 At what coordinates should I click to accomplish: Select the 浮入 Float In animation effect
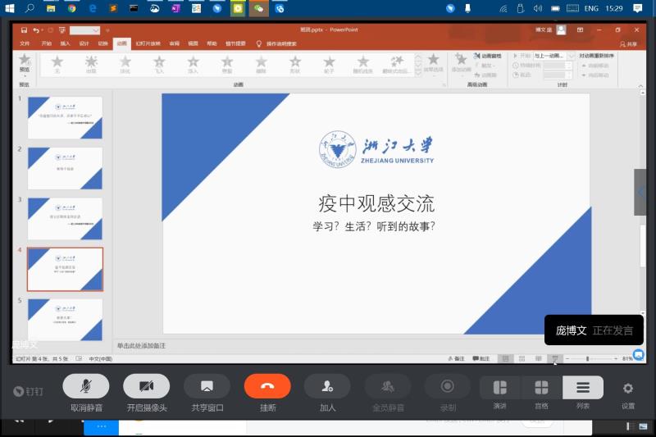click(x=193, y=65)
